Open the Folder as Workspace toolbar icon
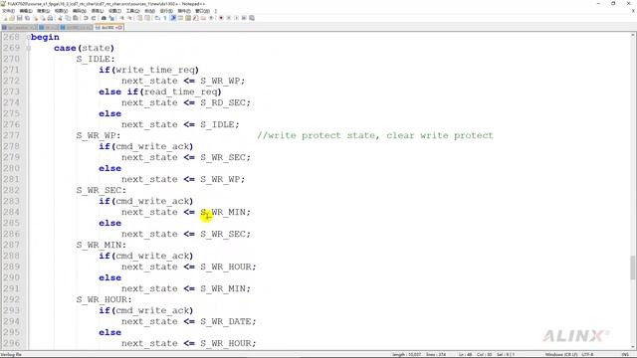 (203, 18)
